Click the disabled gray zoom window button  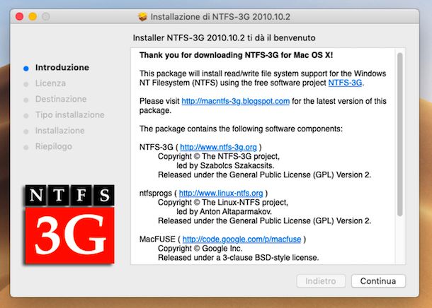tap(46, 17)
